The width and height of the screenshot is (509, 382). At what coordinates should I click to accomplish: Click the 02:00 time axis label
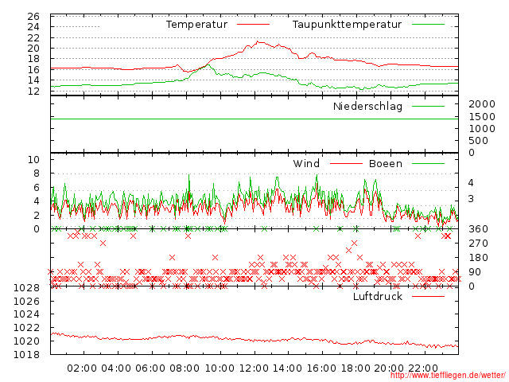tap(82, 368)
